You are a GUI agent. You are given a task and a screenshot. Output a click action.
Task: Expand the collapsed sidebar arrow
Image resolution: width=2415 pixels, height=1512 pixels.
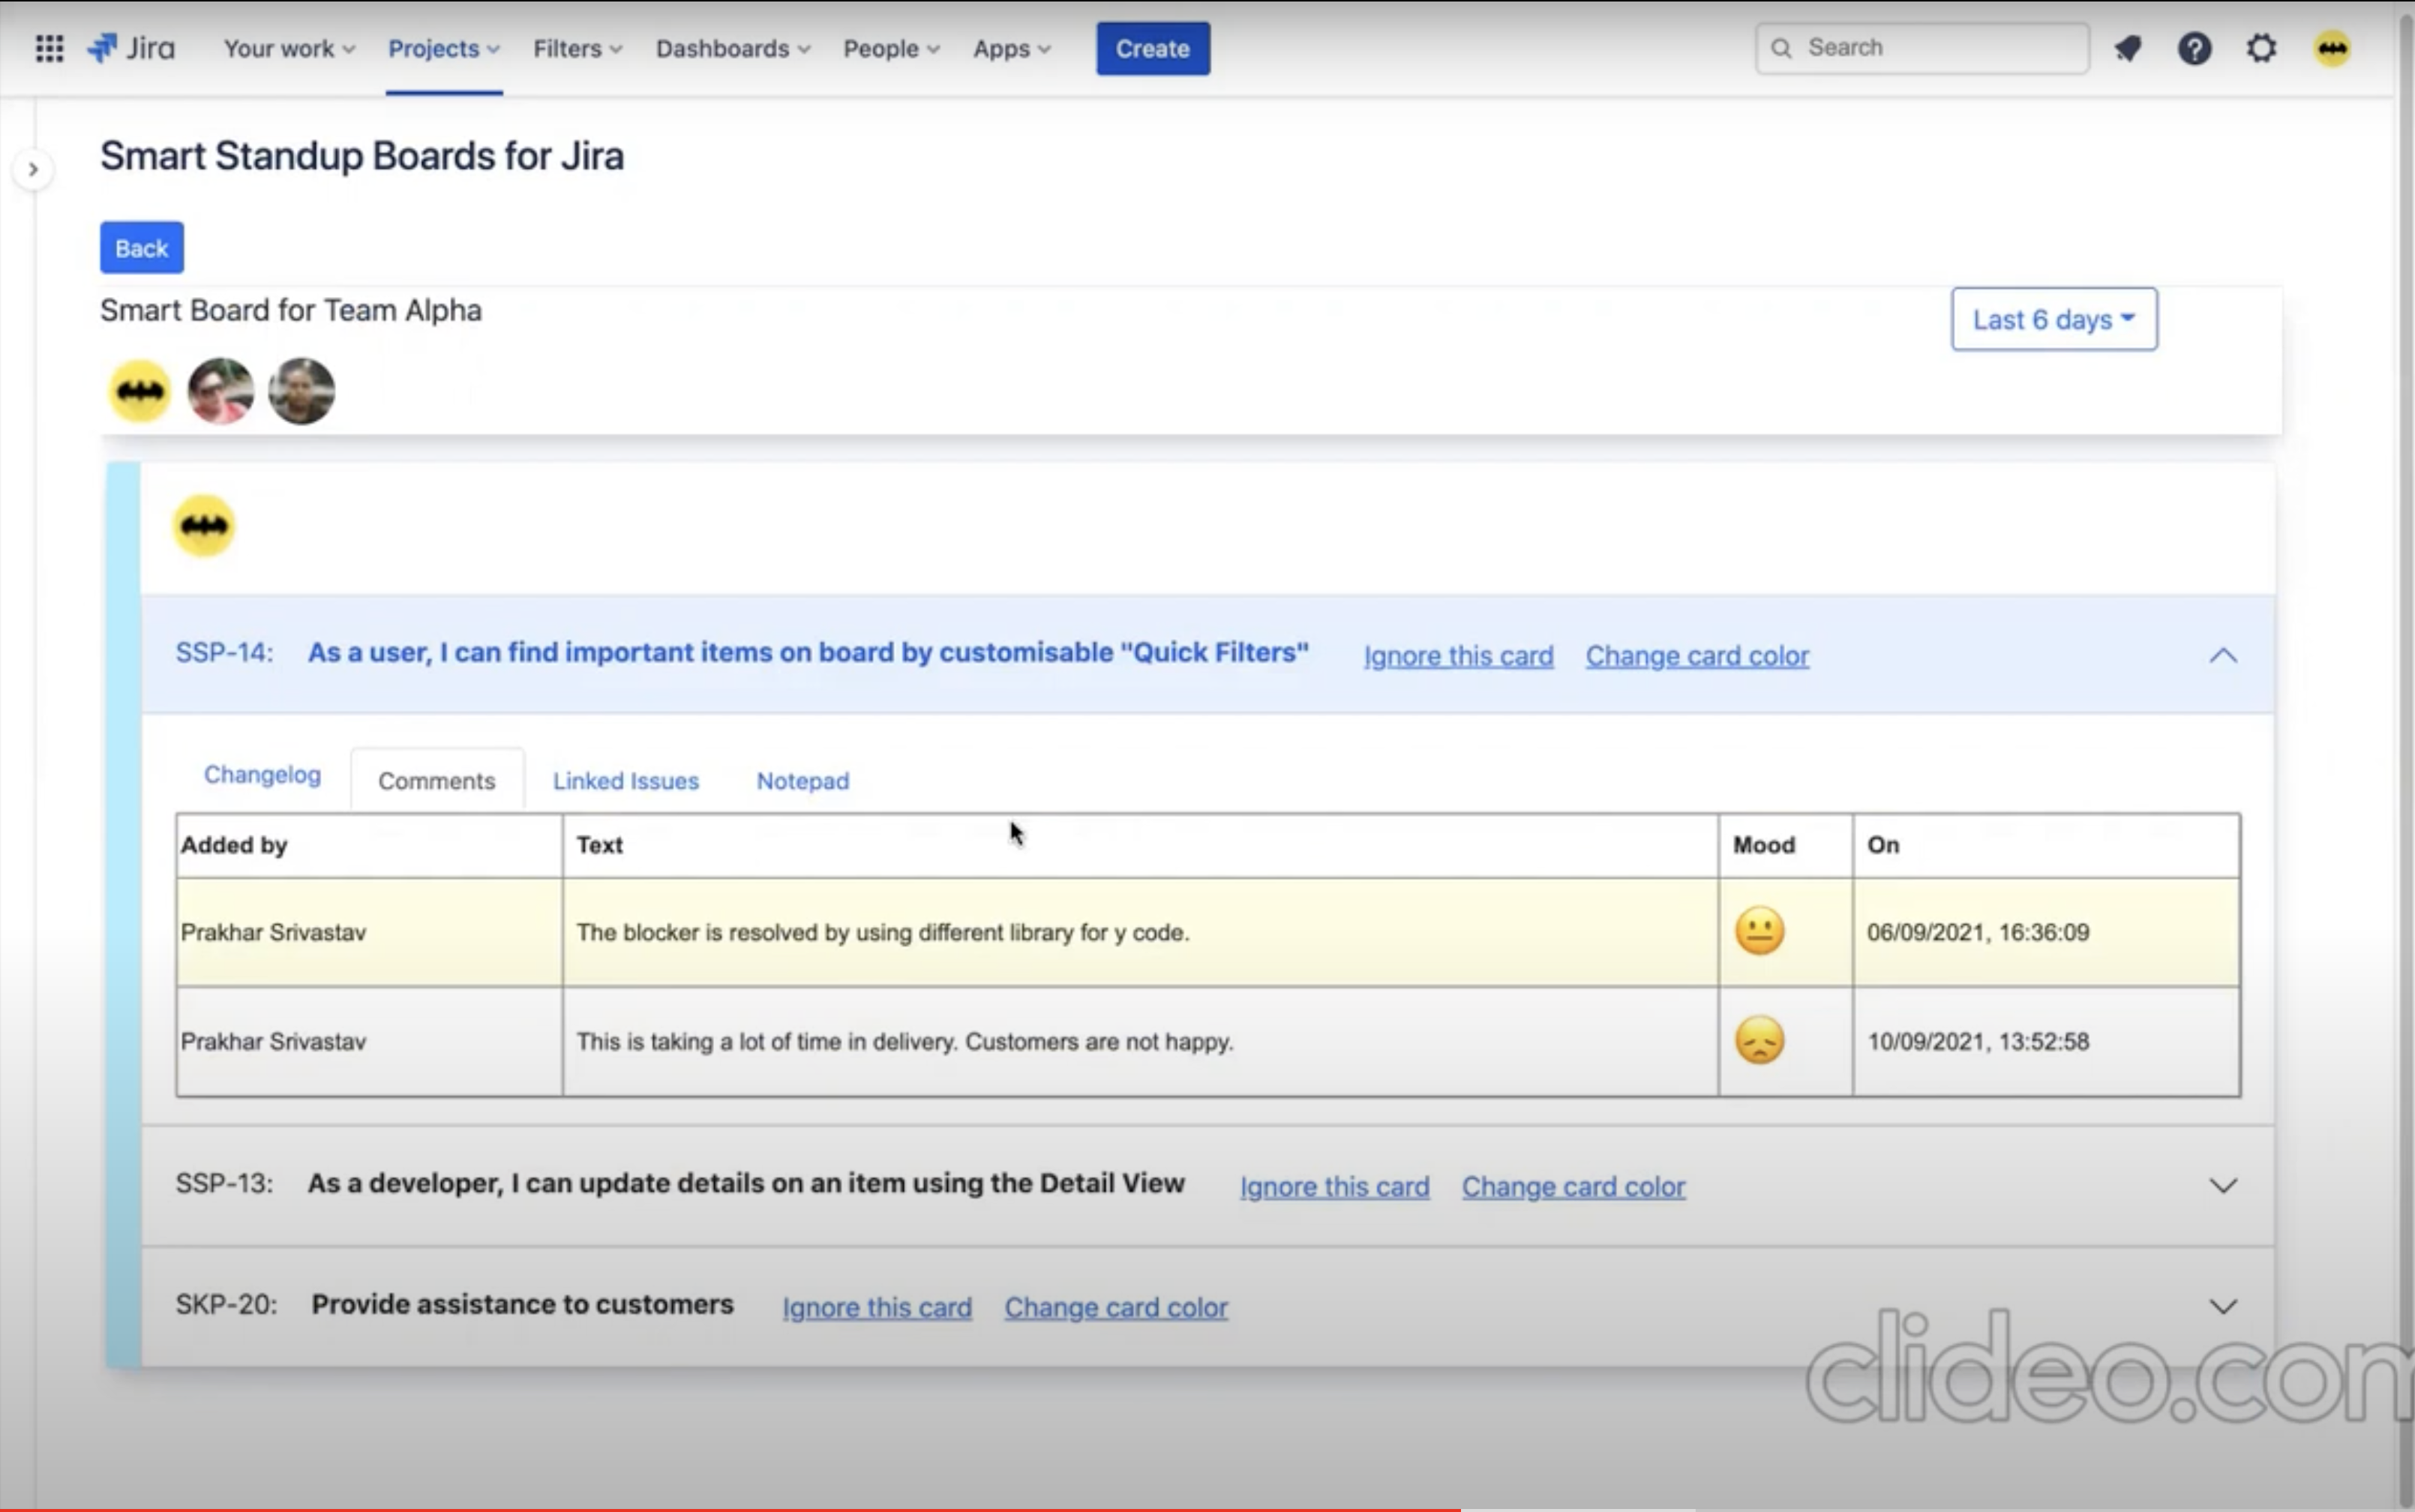33,170
